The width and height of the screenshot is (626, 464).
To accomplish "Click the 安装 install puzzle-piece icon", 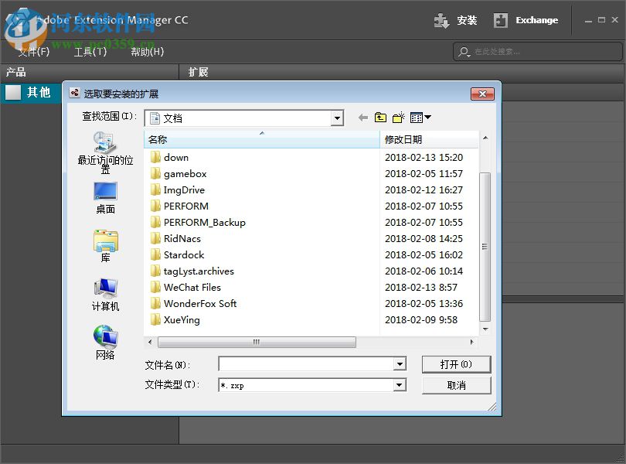I will tap(443, 20).
